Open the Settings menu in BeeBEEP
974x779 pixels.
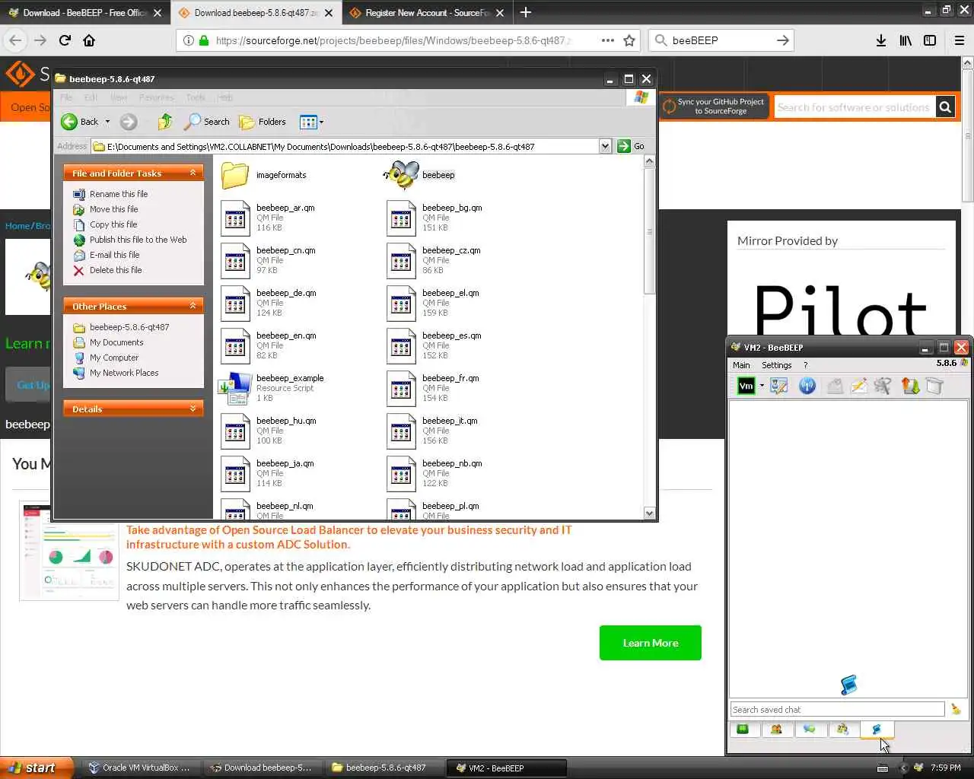point(776,365)
